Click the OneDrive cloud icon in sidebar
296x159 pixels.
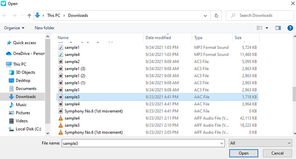[9, 53]
